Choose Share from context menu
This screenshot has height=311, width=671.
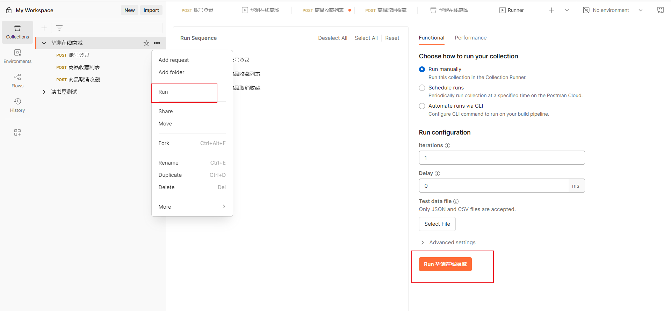pyautogui.click(x=192, y=111)
